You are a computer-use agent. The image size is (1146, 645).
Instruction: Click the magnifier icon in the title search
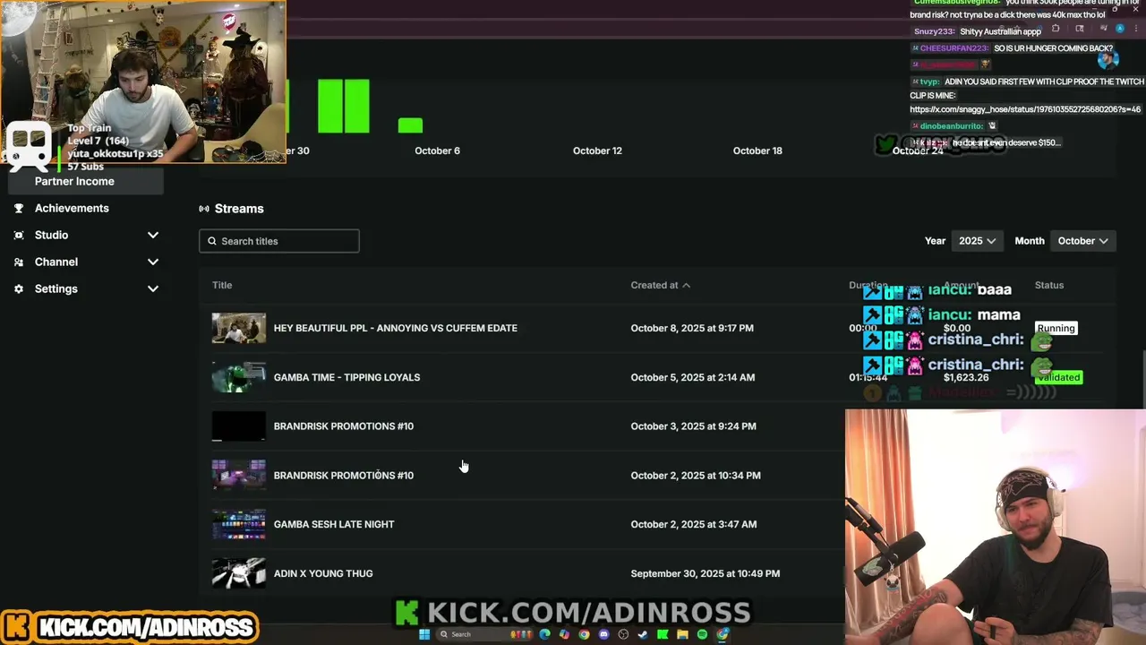pyautogui.click(x=212, y=241)
